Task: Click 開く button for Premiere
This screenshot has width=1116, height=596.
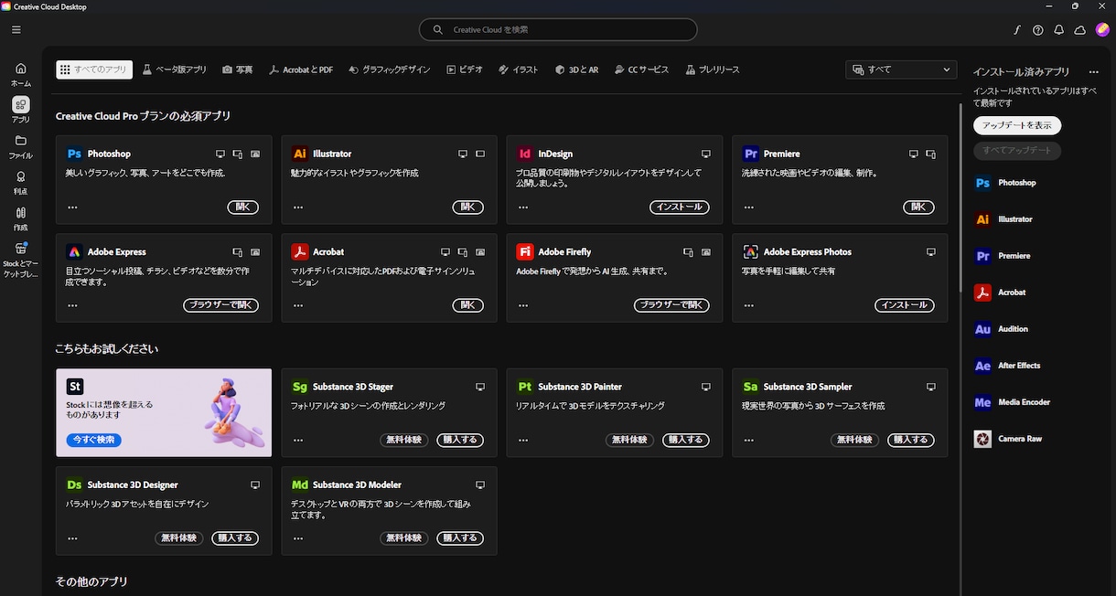Action: coord(919,208)
